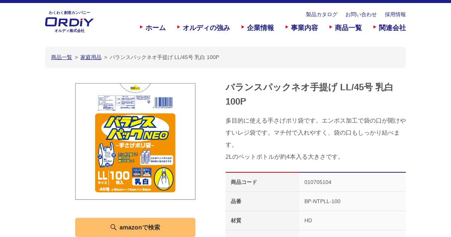Click the amazonで検索 button
The width and height of the screenshot is (451, 237).
(x=135, y=227)
